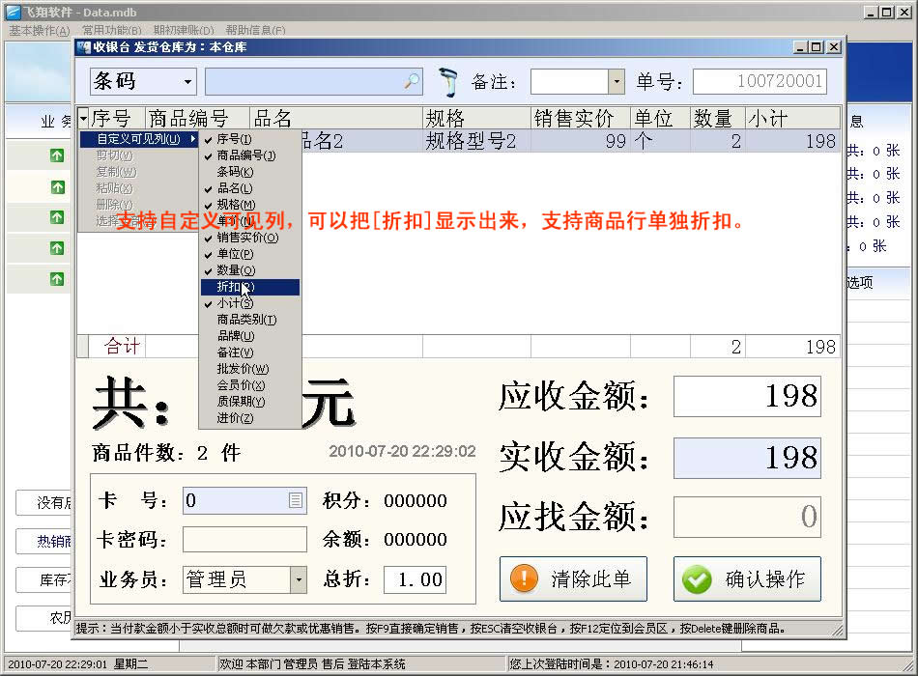The image size is (918, 676).
Task: Click the 卡密码 input field
Action: click(x=244, y=540)
